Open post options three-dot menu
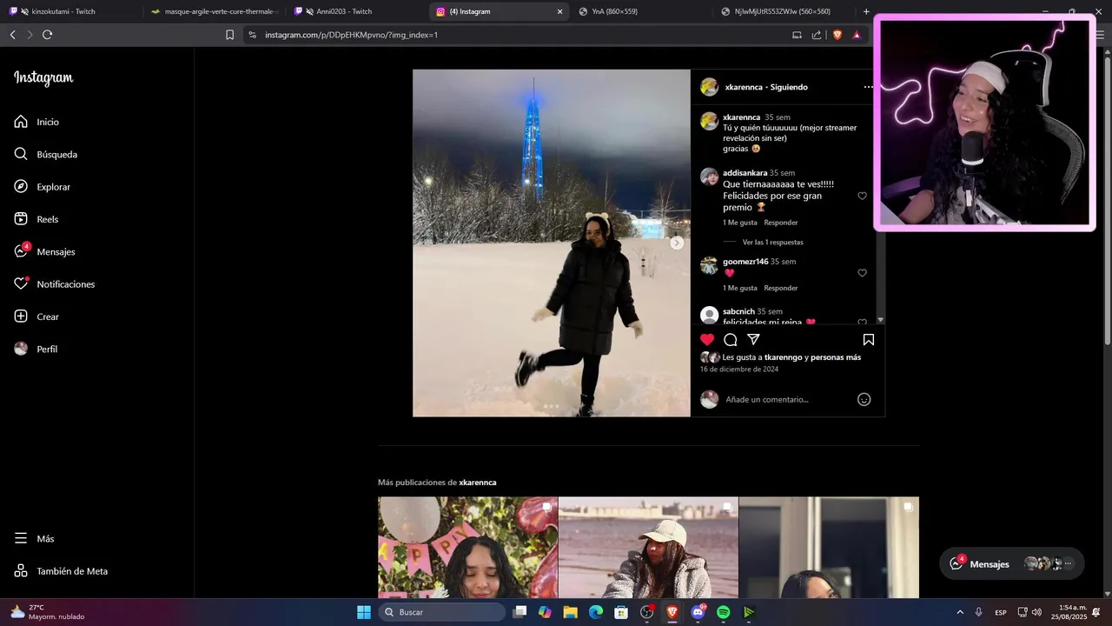 [x=868, y=87]
